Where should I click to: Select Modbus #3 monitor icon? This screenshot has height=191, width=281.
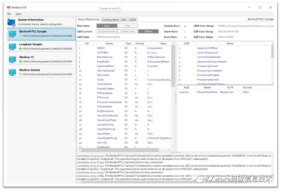(12, 60)
